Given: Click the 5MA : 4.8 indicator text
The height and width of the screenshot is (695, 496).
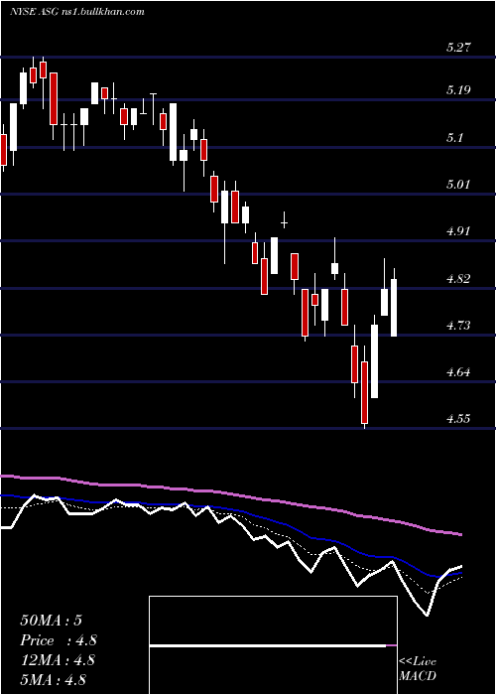Looking at the screenshot, I should (53, 679).
